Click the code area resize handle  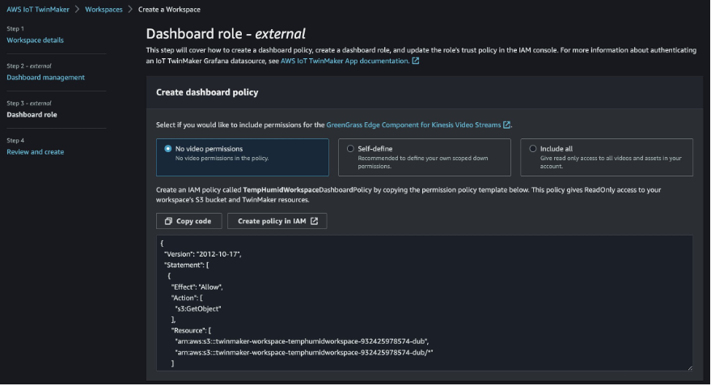(690, 368)
